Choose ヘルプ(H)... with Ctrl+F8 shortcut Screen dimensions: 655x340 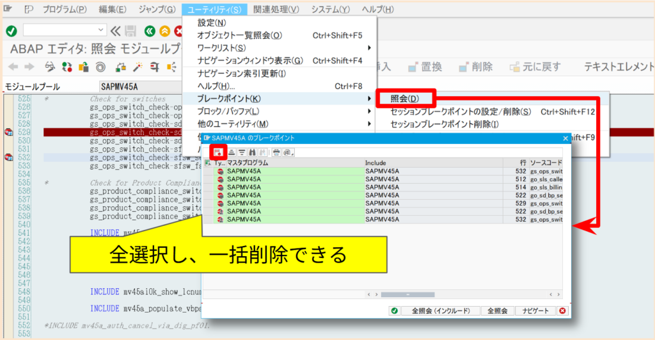[280, 86]
